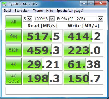This screenshot has width=109, height=99.
Task: Run all benchmarks with All button
Action: click(x=14, y=22)
